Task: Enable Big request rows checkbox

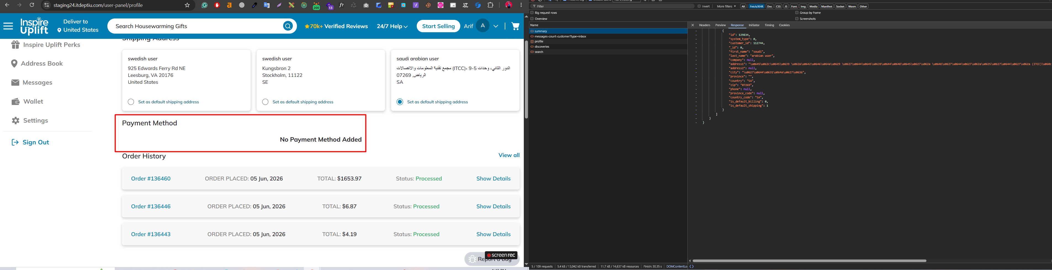Action: click(532, 13)
